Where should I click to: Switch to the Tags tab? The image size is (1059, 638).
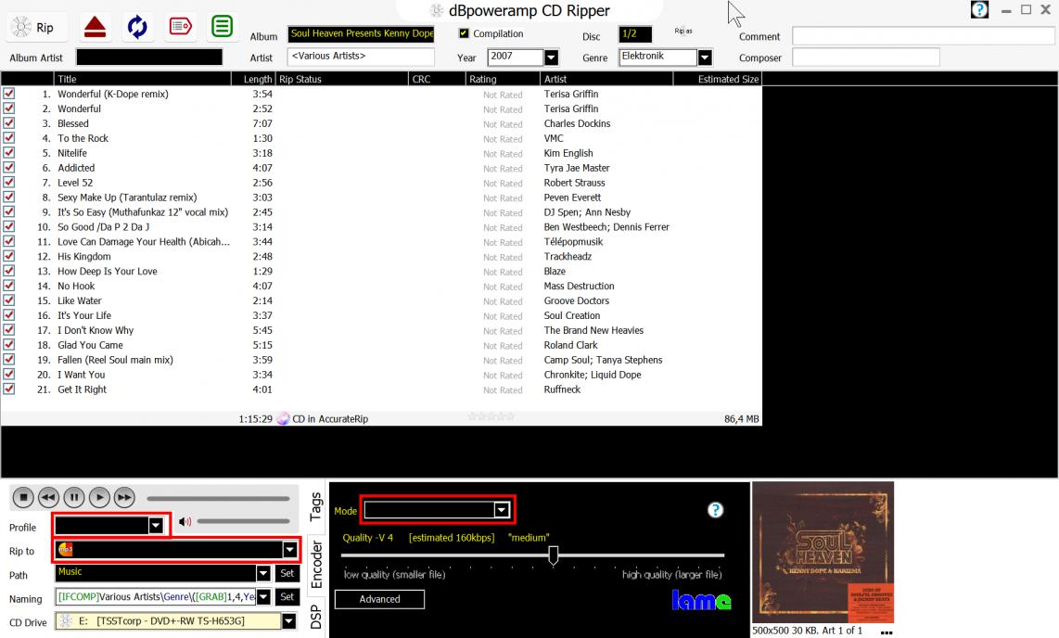tap(315, 506)
